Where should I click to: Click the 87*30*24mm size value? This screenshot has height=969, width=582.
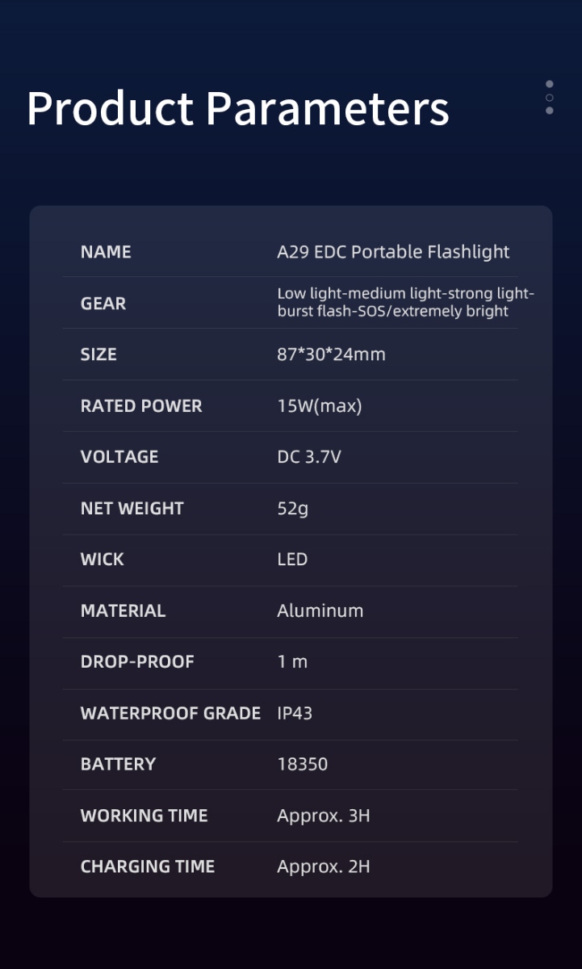pos(331,354)
